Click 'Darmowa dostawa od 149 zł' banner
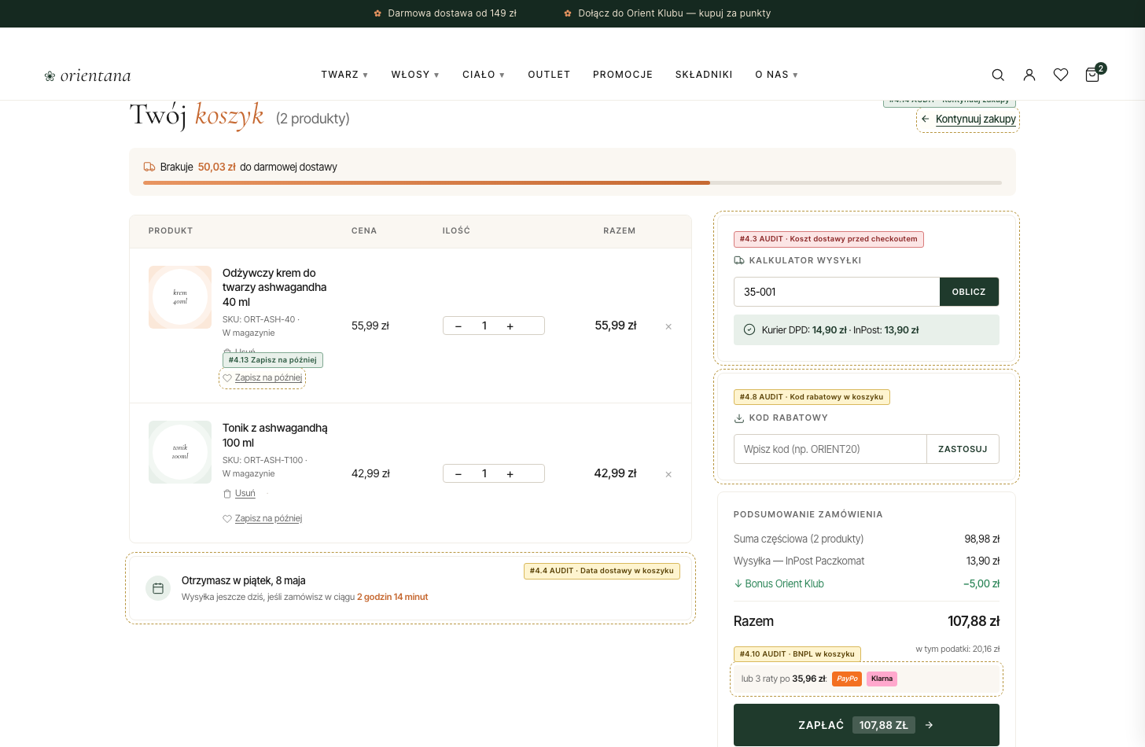 [452, 13]
